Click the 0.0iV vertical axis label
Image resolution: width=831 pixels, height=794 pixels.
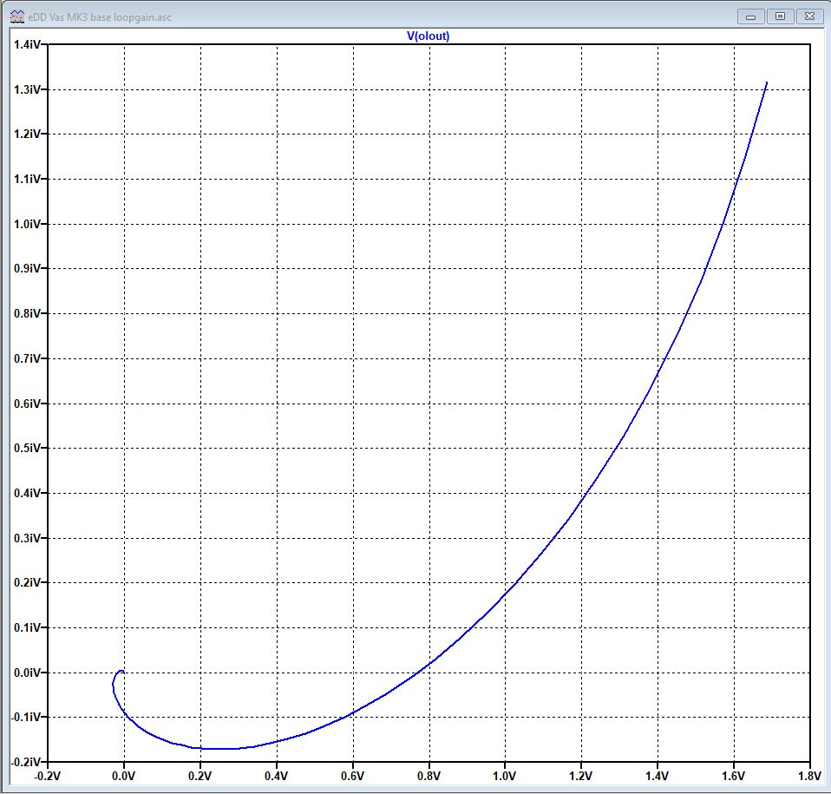[28, 673]
